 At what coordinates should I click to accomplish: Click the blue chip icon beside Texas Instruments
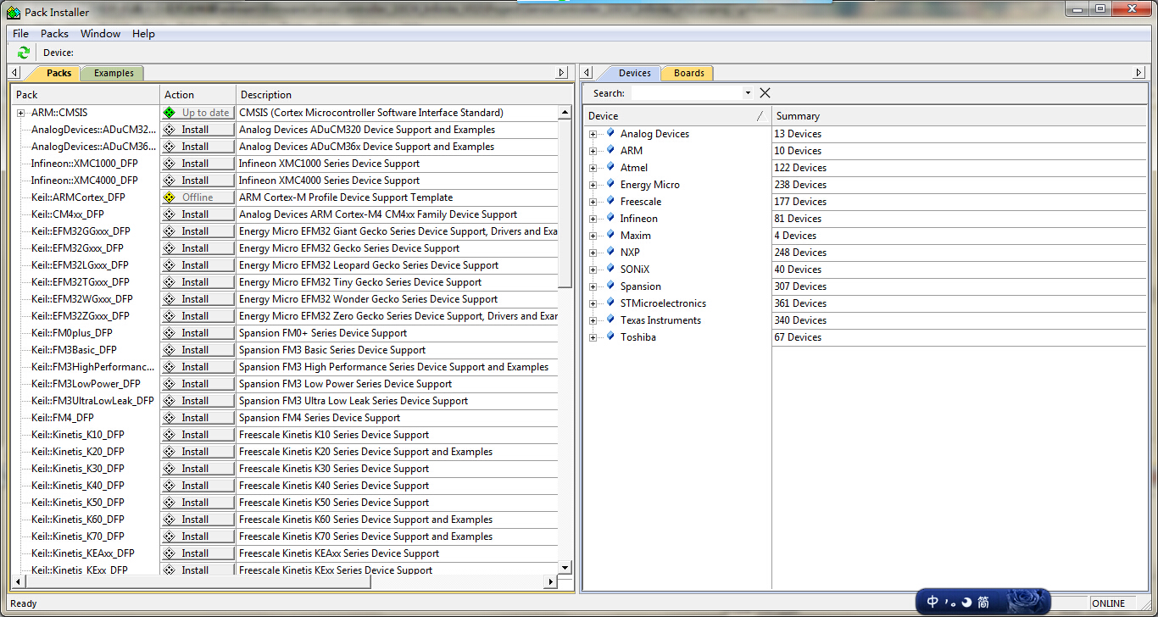(x=610, y=320)
